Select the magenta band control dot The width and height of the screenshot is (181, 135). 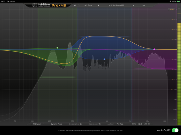(x=154, y=49)
